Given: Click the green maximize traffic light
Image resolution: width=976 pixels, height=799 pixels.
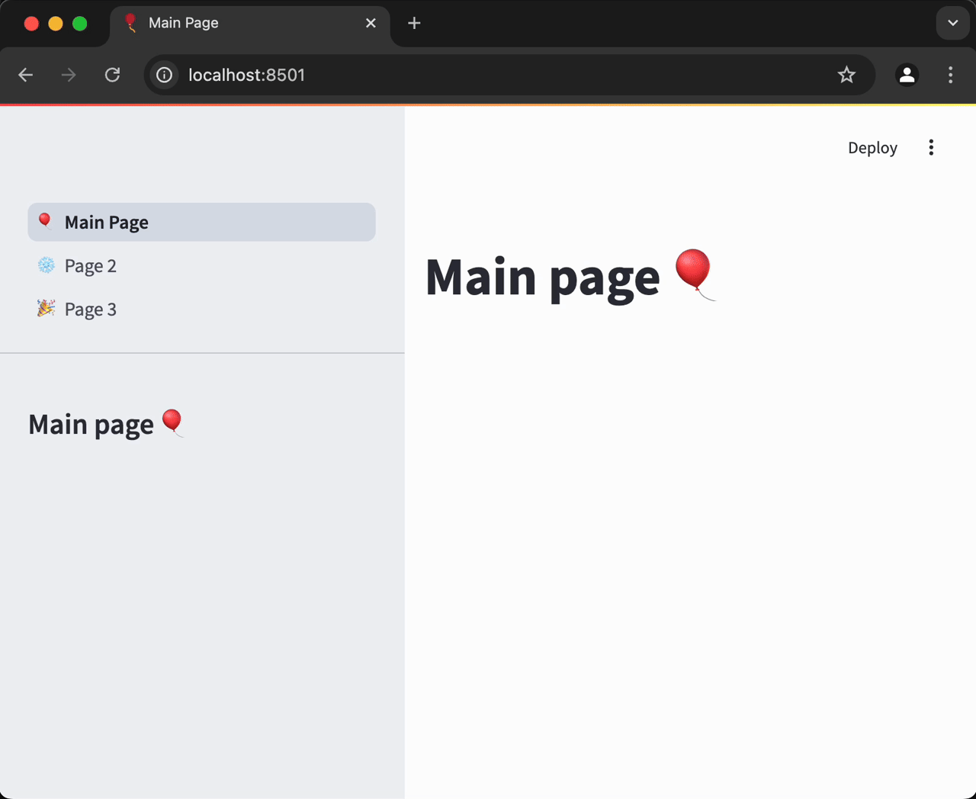Looking at the screenshot, I should pyautogui.click(x=79, y=24).
